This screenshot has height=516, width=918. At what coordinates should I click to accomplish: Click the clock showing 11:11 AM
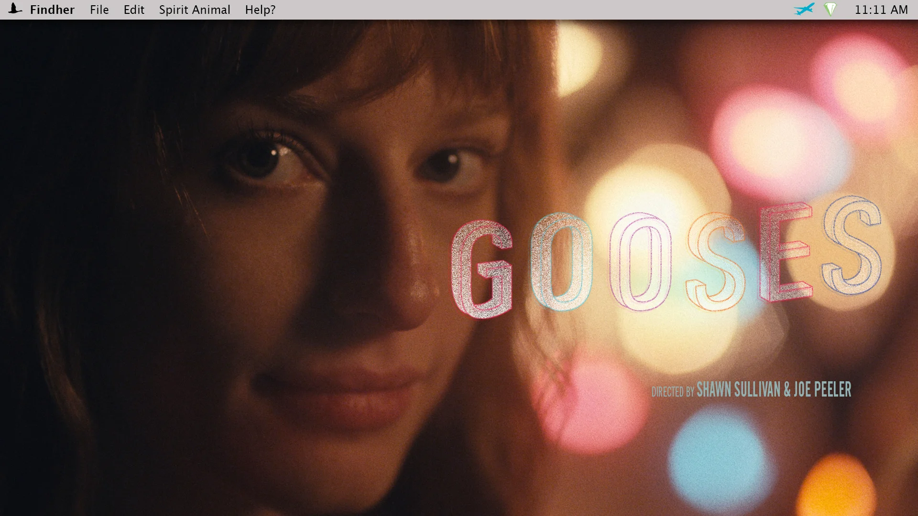point(882,9)
